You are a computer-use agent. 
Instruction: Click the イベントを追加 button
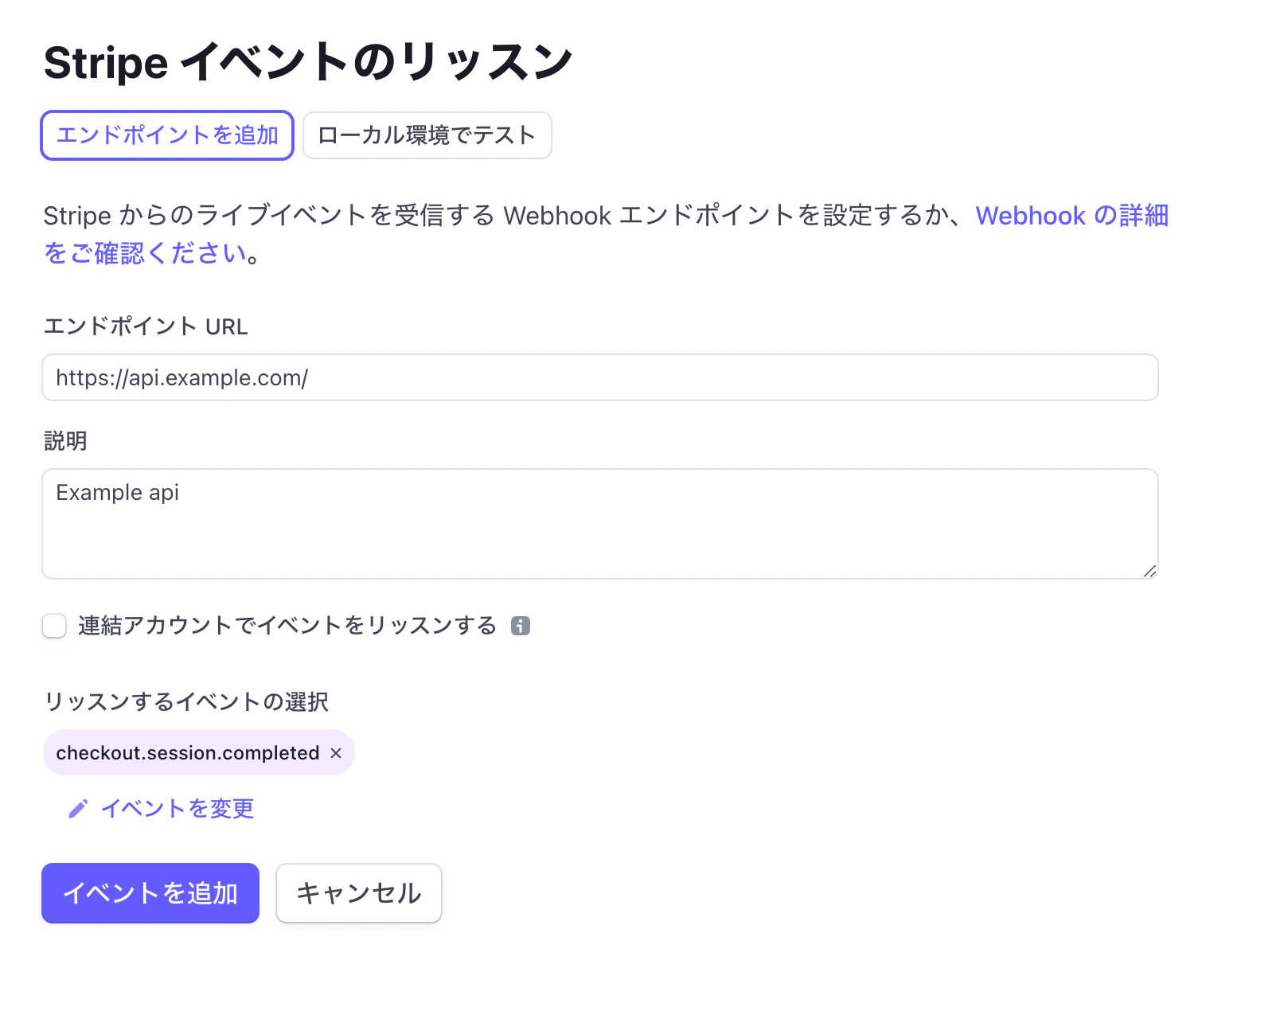pyautogui.click(x=150, y=893)
